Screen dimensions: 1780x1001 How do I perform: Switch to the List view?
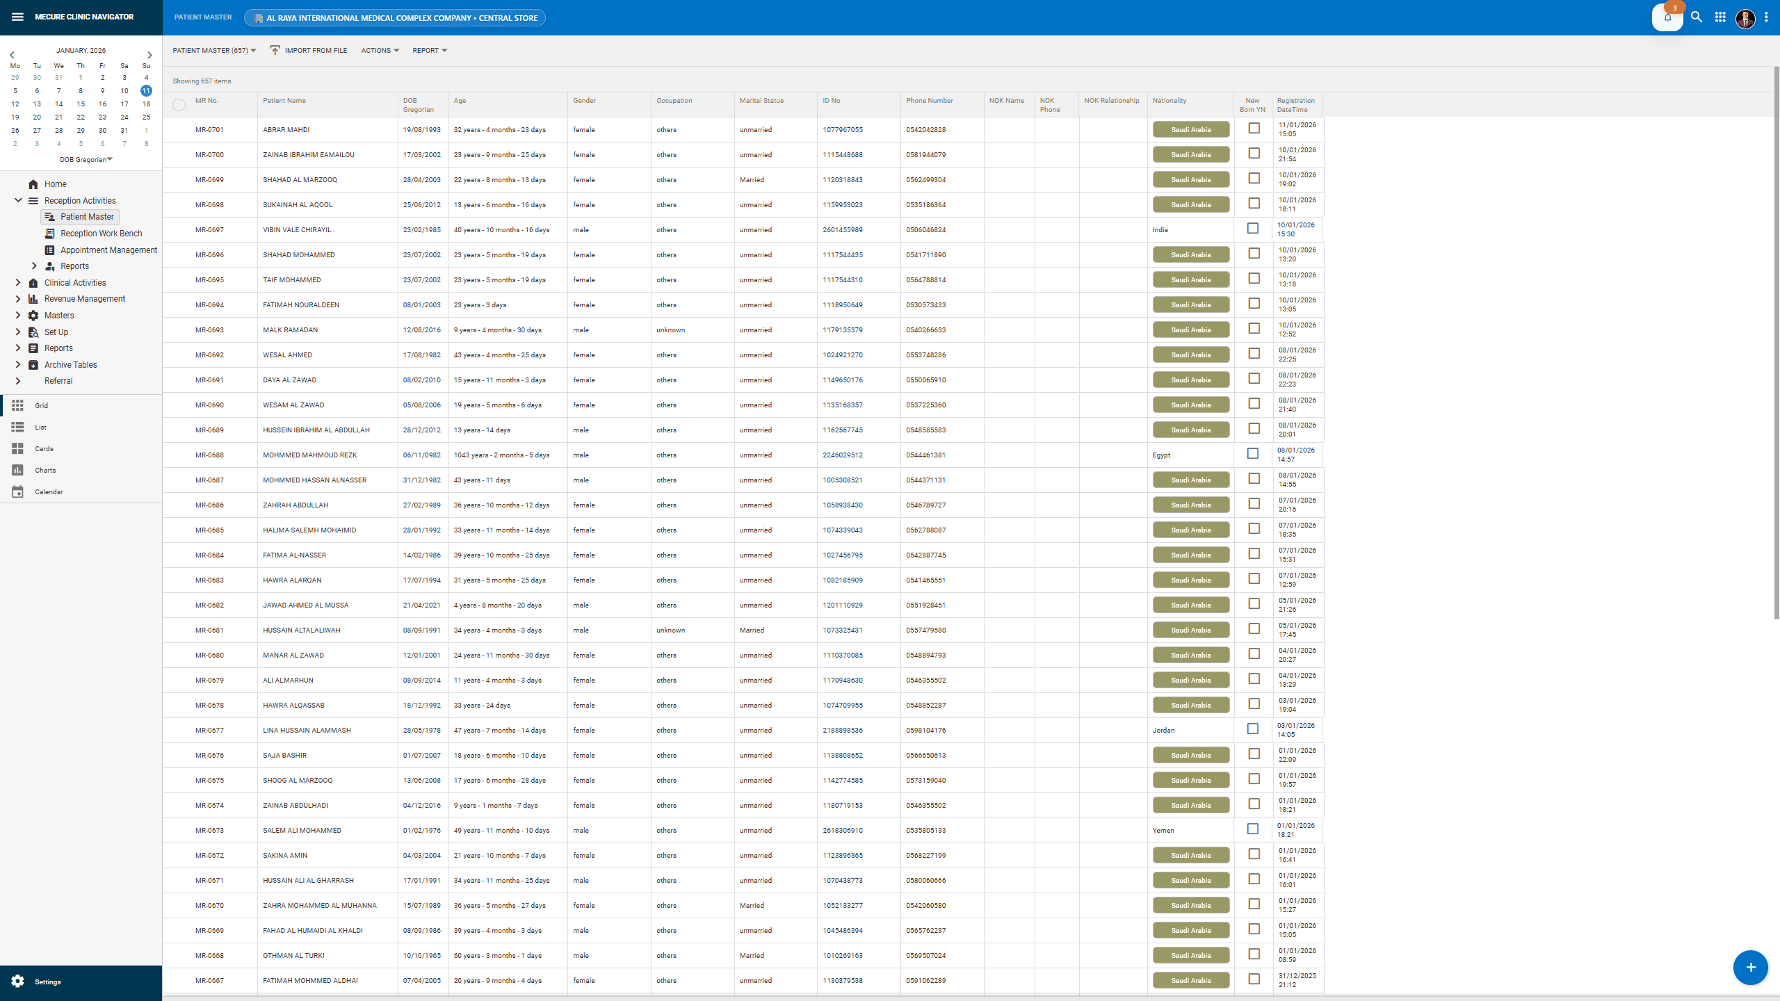pyautogui.click(x=40, y=427)
